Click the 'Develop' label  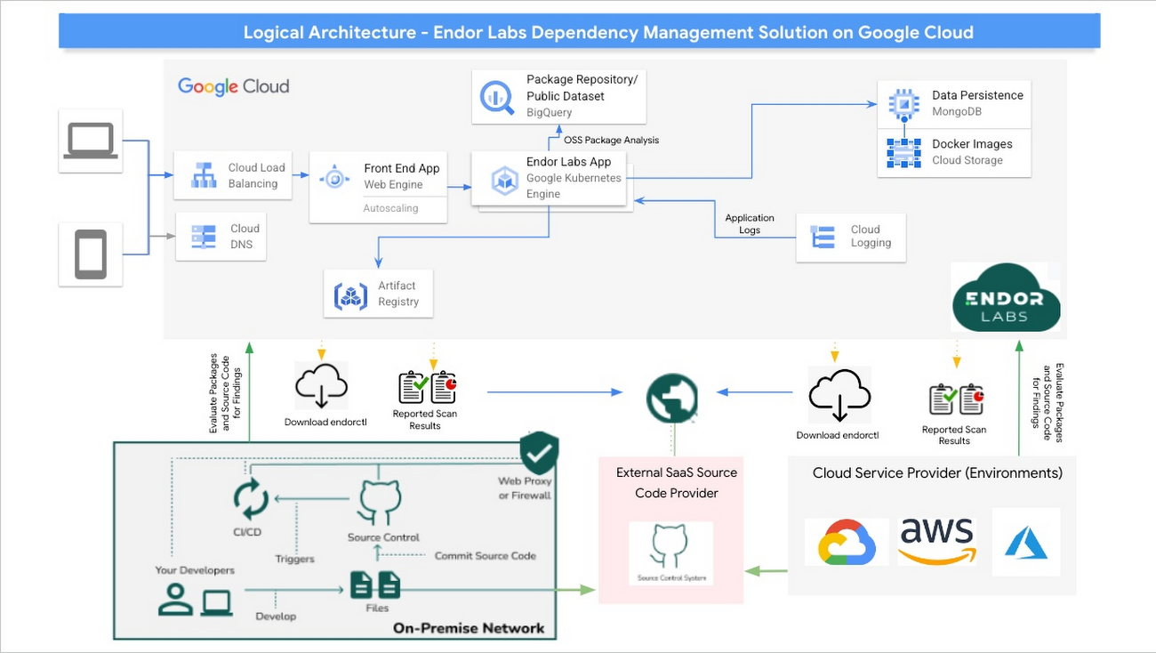tap(276, 616)
